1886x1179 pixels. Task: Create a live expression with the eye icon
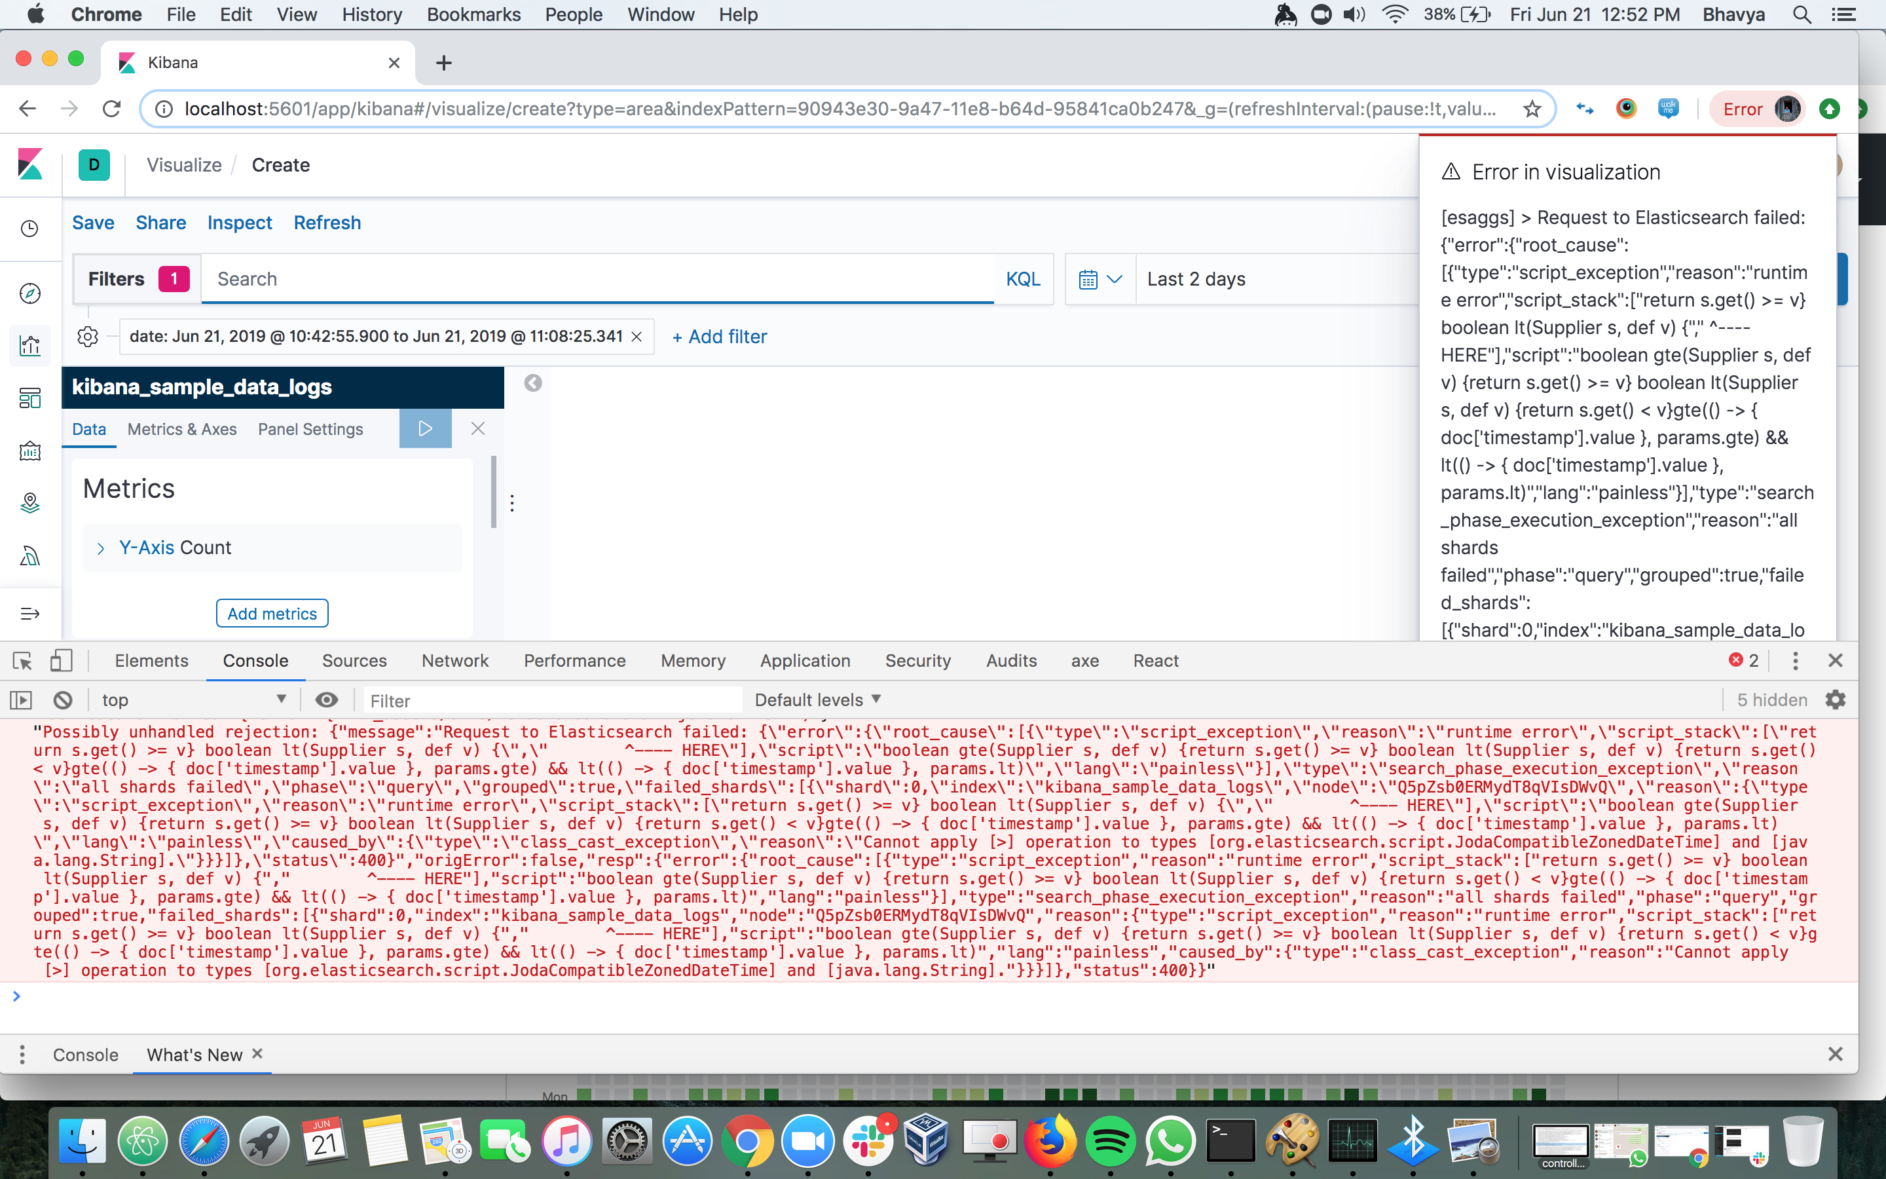(x=327, y=700)
